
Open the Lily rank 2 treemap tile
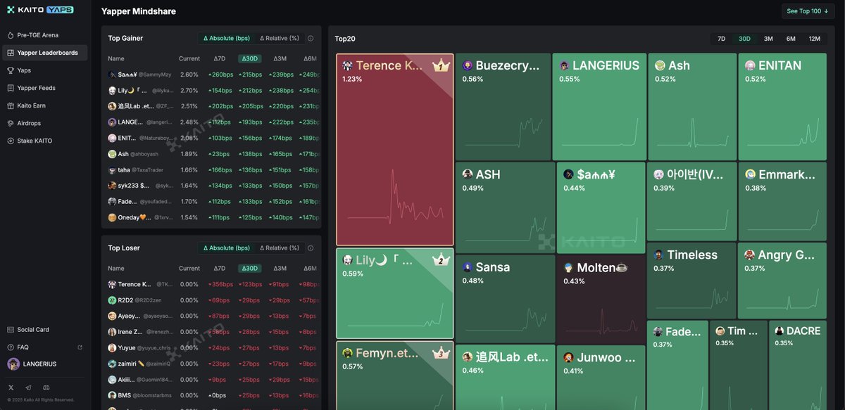(395, 293)
